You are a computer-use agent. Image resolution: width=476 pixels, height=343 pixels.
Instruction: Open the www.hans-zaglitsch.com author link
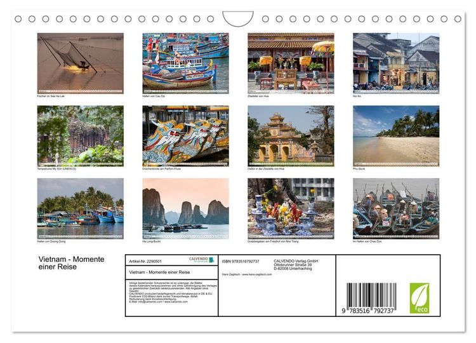tap(257, 274)
